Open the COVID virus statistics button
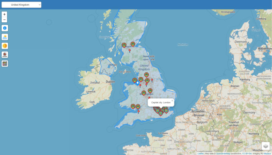Screen dimensions: 272x155 [x=5, y=55]
